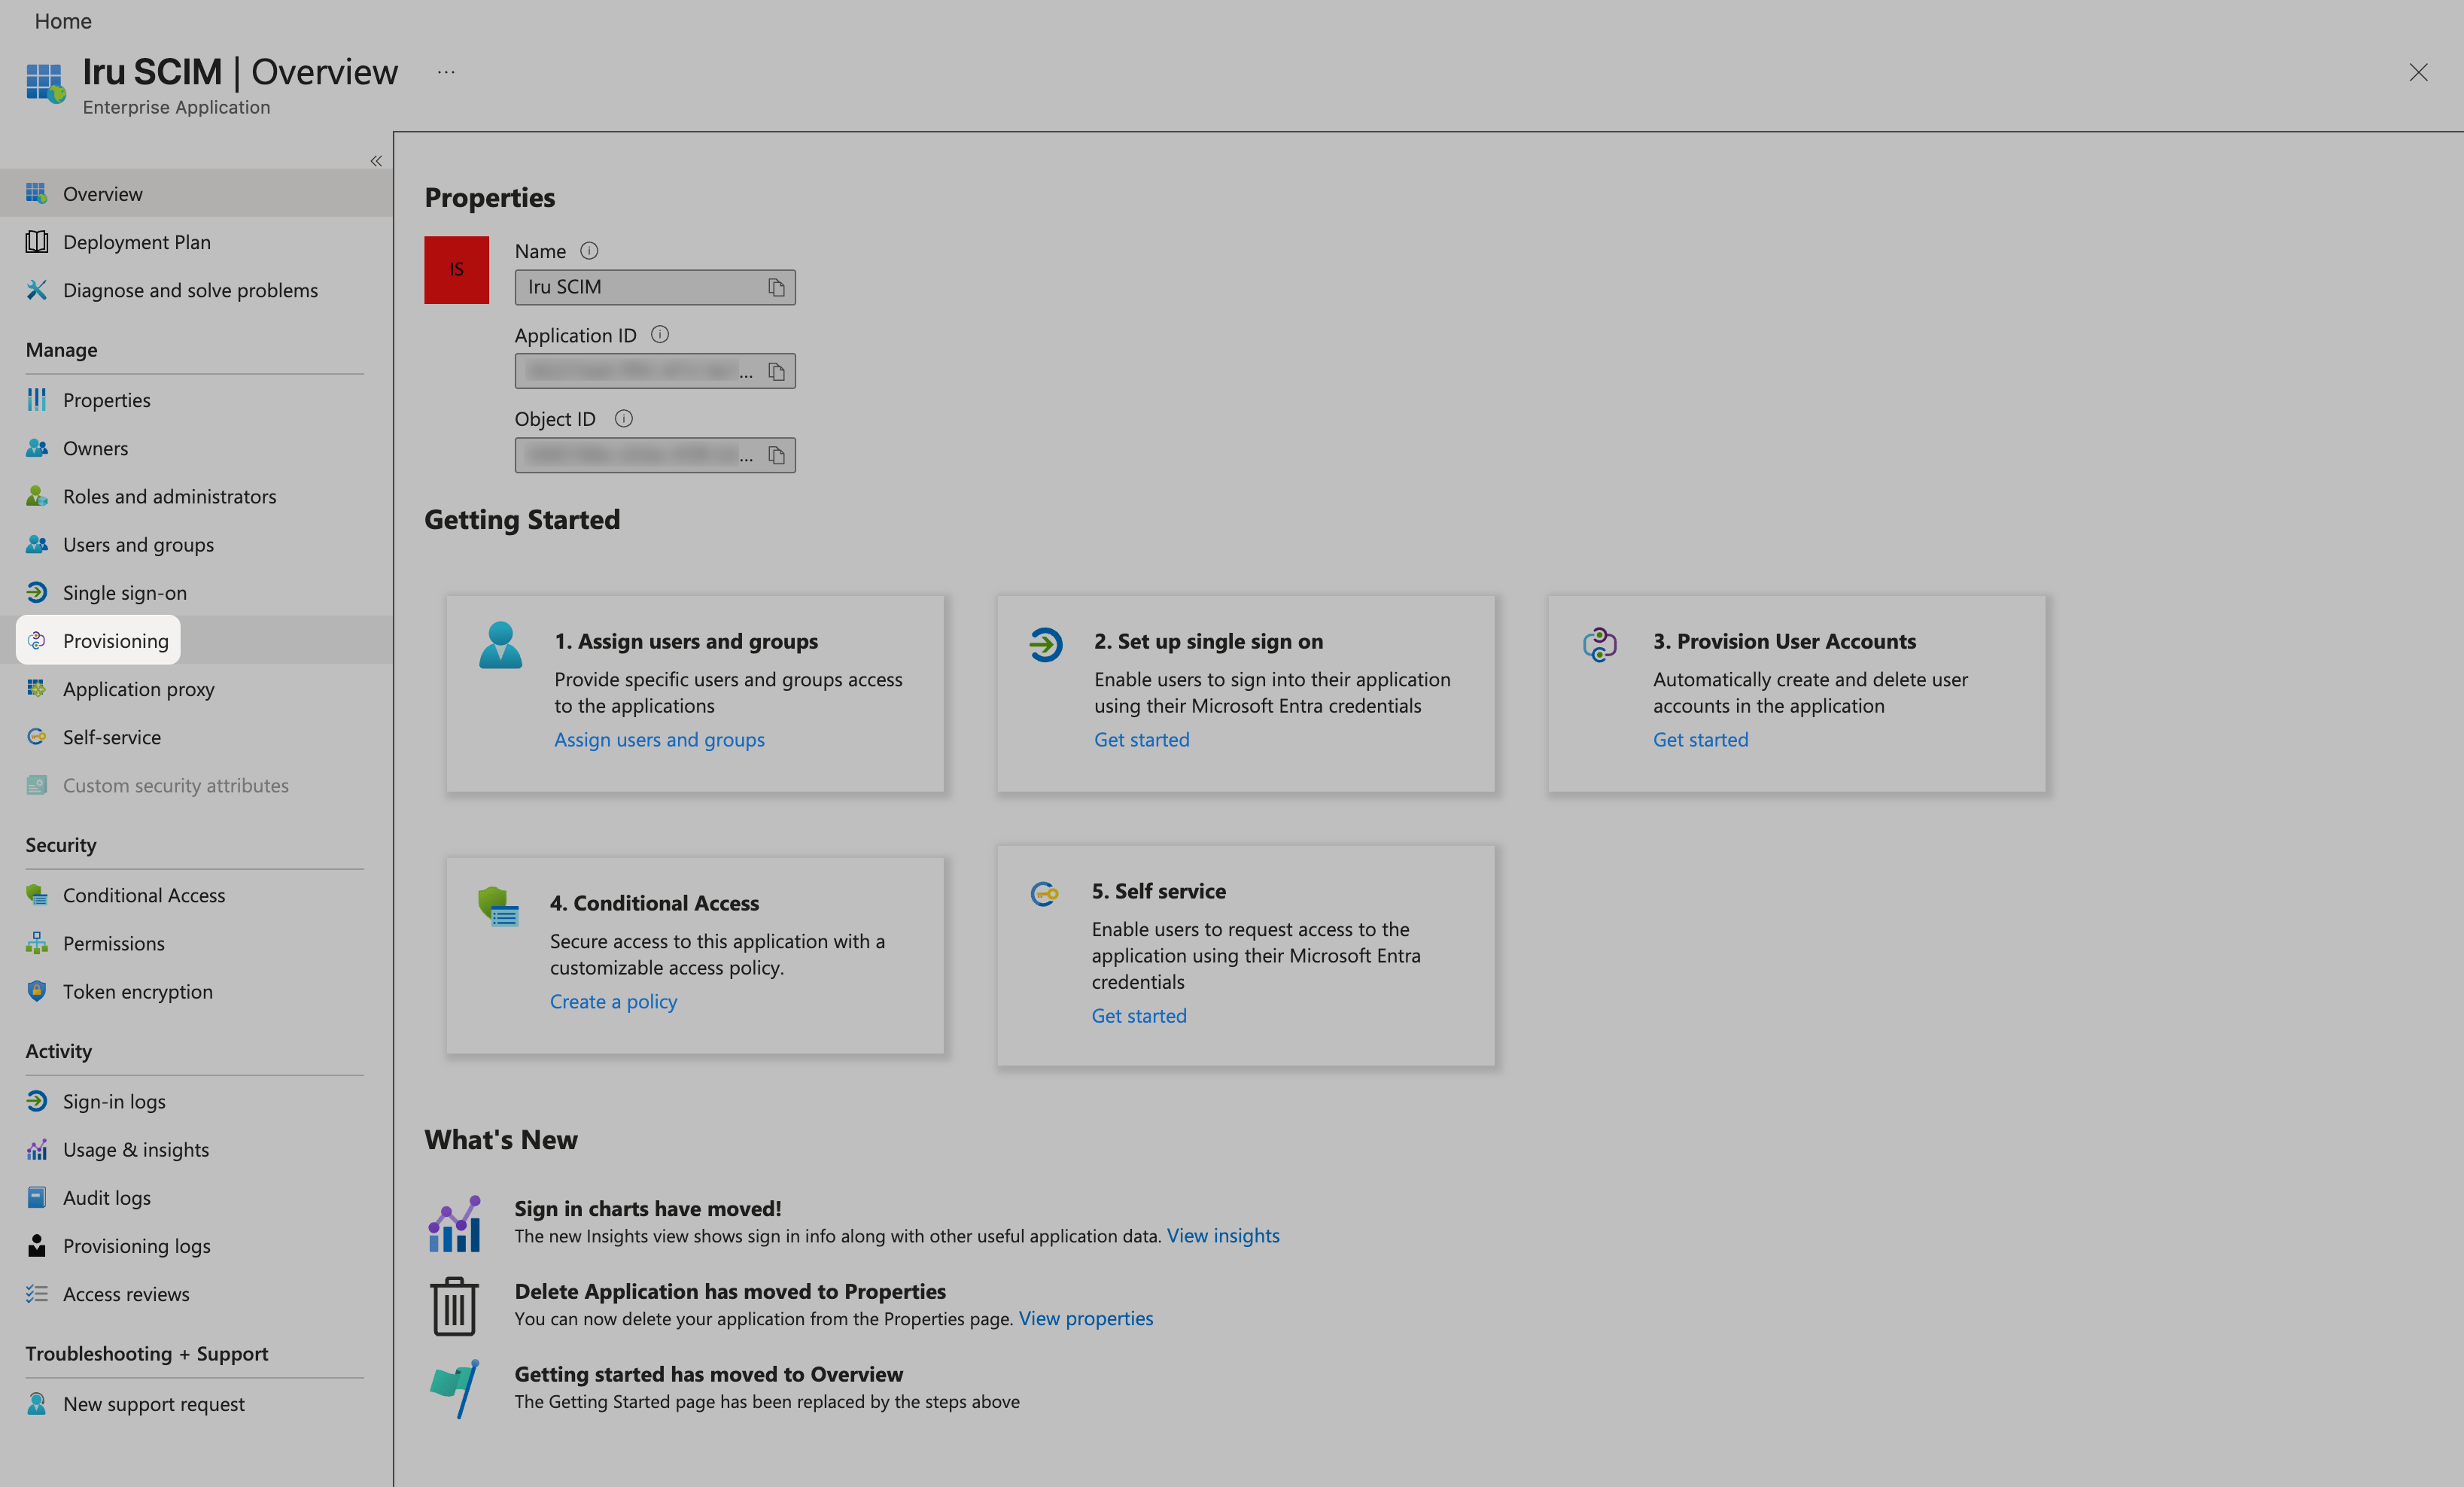Click the info icon beside Application ID

click(x=660, y=335)
